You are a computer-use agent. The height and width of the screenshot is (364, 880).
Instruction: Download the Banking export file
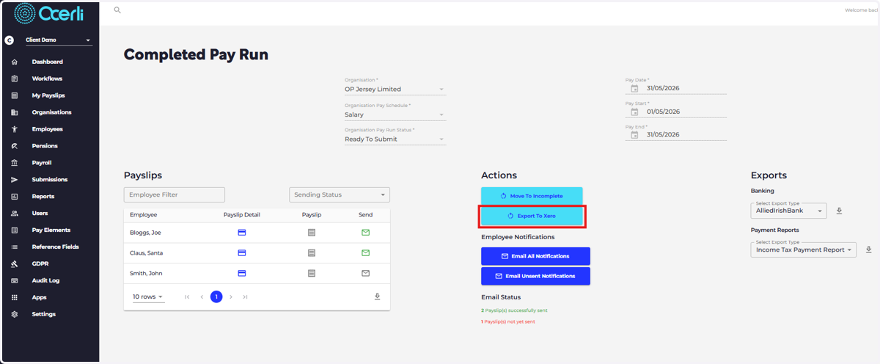[840, 211]
